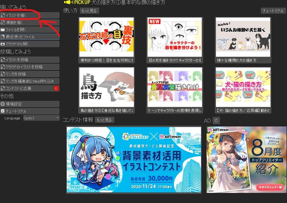Select the マンガを投稿 sidebar icon
The image size is (287, 203).
click(3, 74)
